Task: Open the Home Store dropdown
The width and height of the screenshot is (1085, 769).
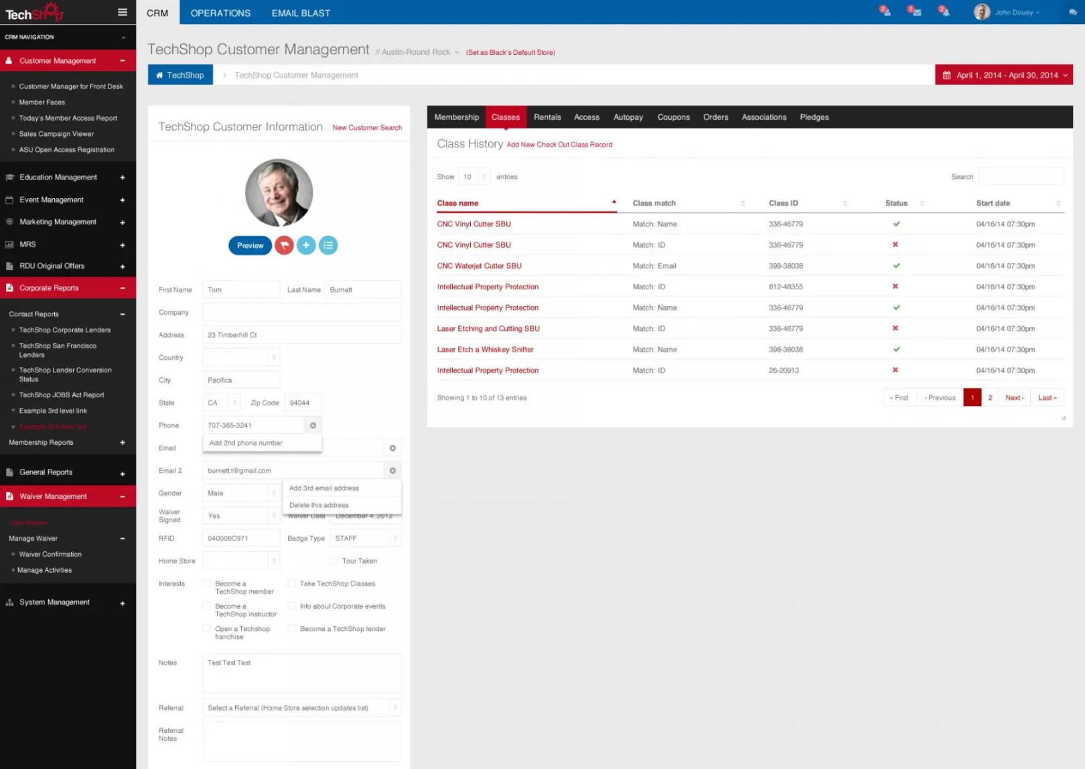Action: pyautogui.click(x=241, y=561)
